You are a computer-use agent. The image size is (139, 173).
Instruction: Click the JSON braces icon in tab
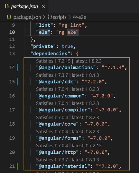(x=7, y=6)
